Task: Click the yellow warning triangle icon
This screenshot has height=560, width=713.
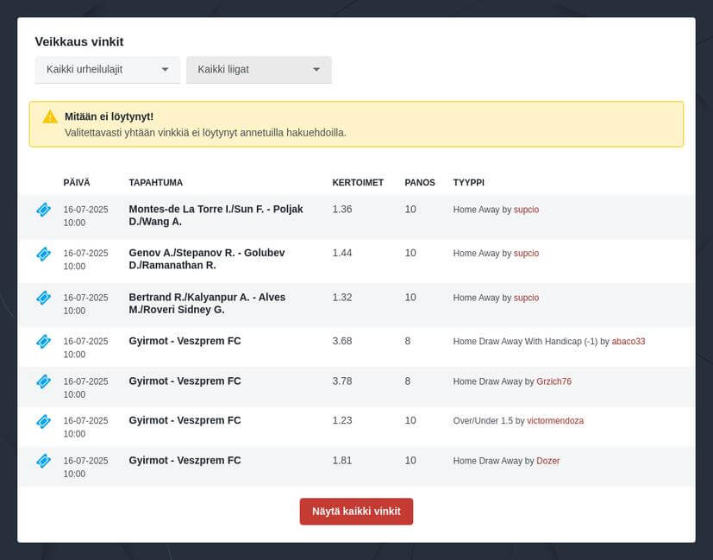Action: click(50, 116)
